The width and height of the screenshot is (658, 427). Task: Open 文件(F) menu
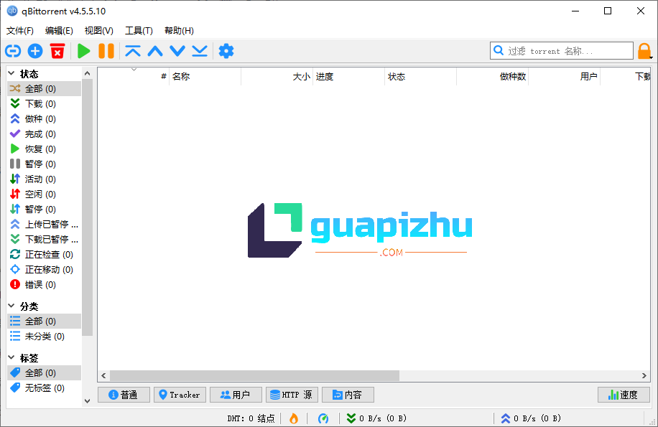[x=19, y=31]
